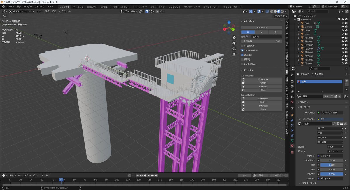Open the オブジェクトモード mode dropdown
Screen dimensions: 350x190
22,11
